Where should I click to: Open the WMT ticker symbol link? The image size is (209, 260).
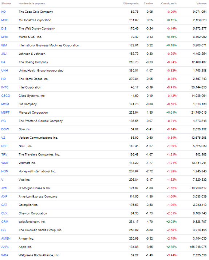coord(5,163)
